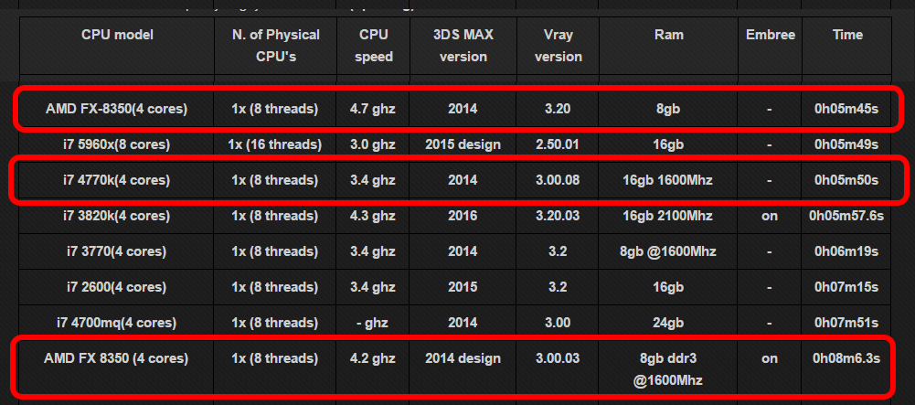Screen dimensions: 915x405
Task: Select the "3.0 ghz" speed cell
Action: (374, 144)
